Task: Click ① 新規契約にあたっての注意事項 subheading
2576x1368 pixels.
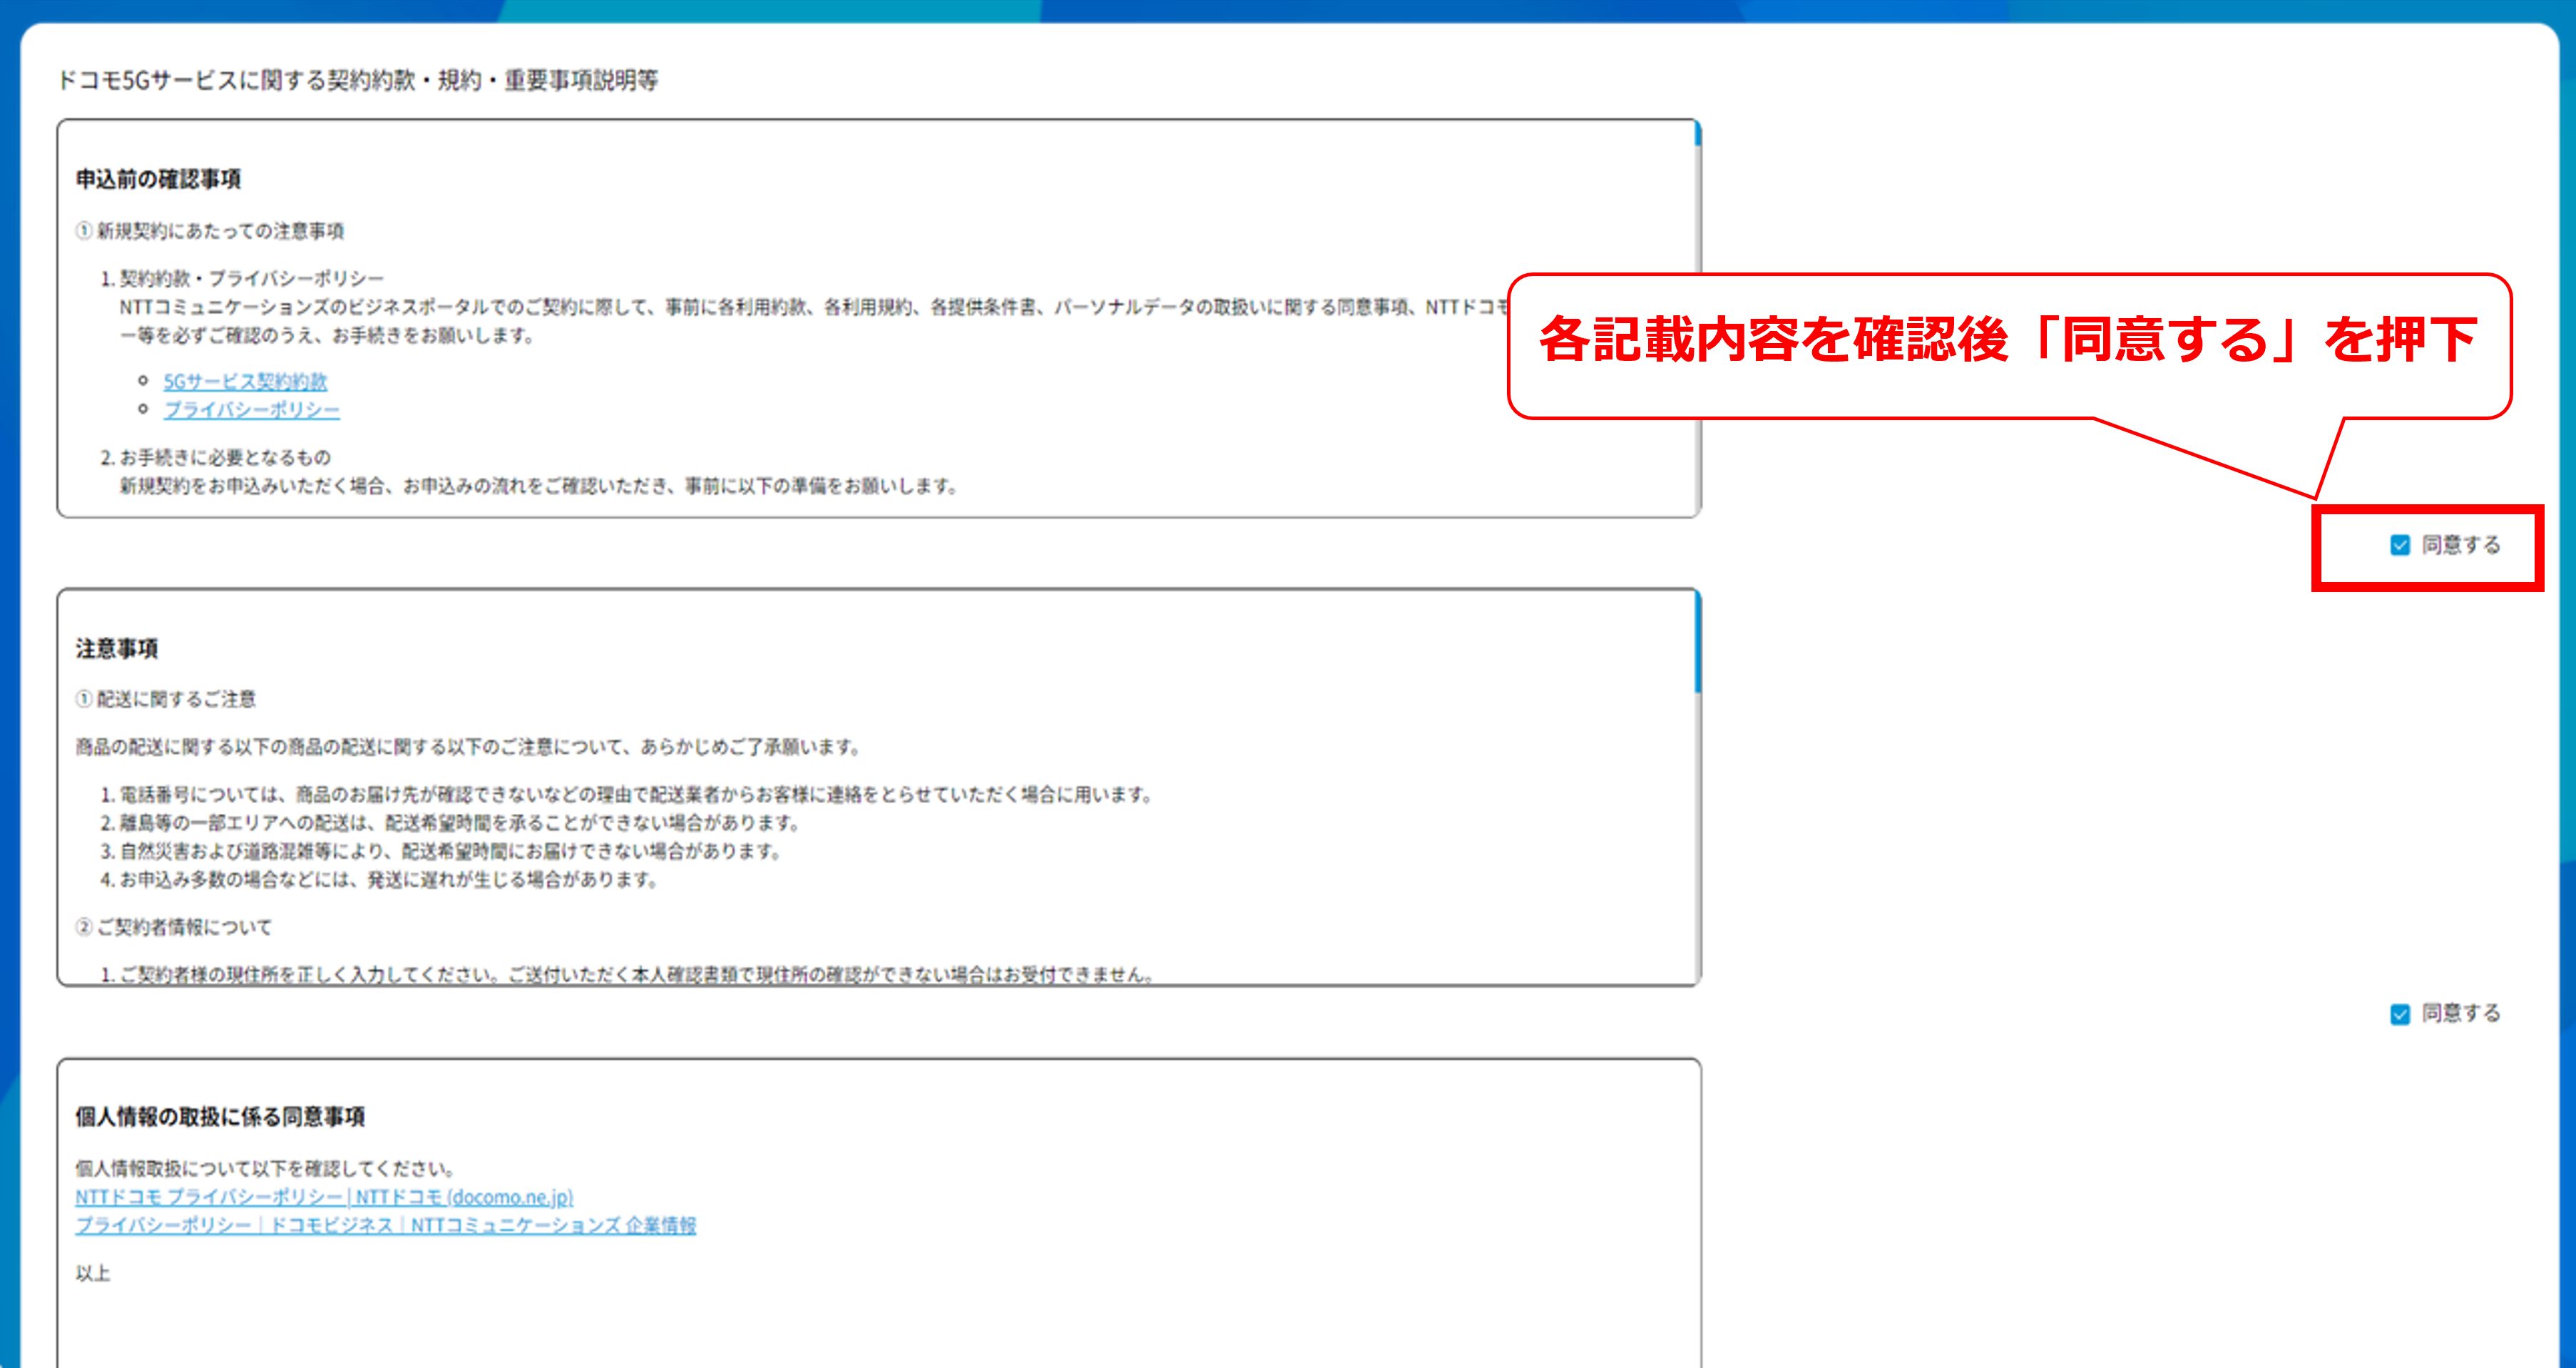Action: [x=210, y=231]
